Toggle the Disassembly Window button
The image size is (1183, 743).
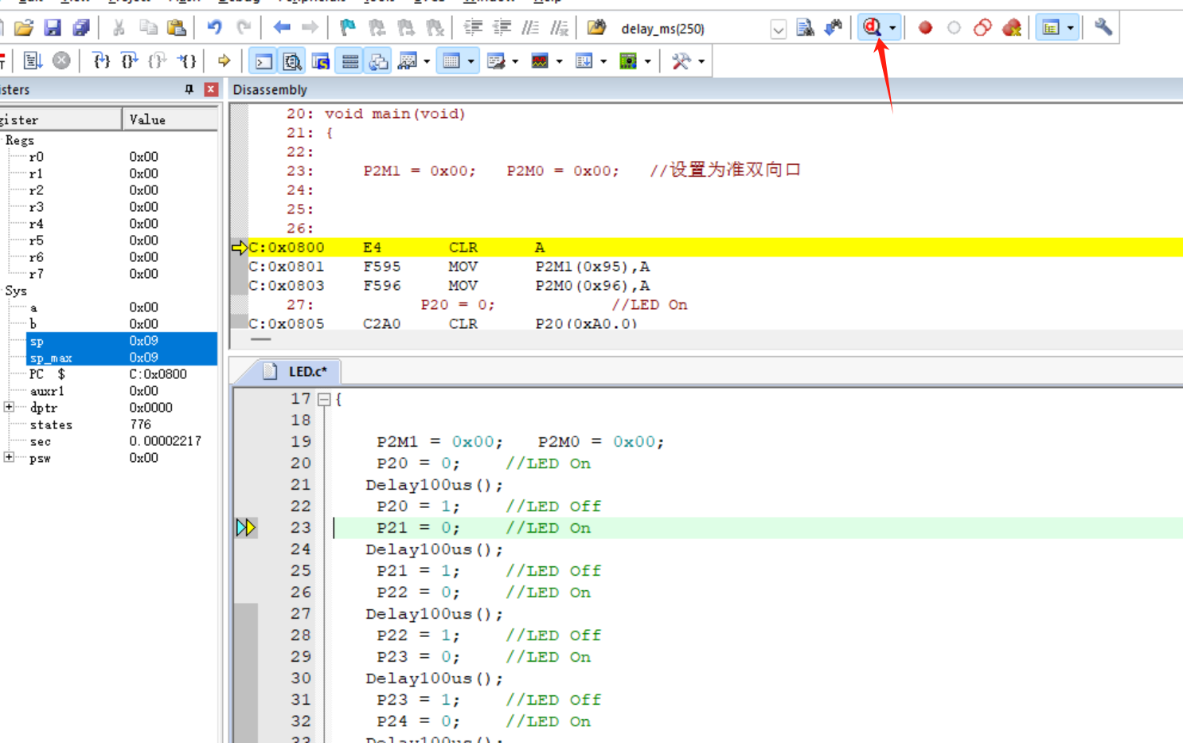point(292,61)
